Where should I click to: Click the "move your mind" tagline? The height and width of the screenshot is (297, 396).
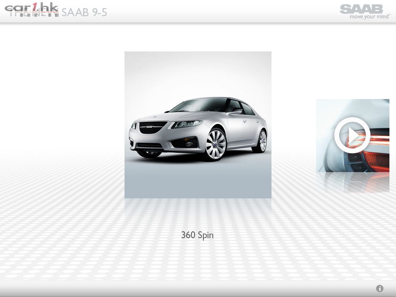click(x=370, y=17)
